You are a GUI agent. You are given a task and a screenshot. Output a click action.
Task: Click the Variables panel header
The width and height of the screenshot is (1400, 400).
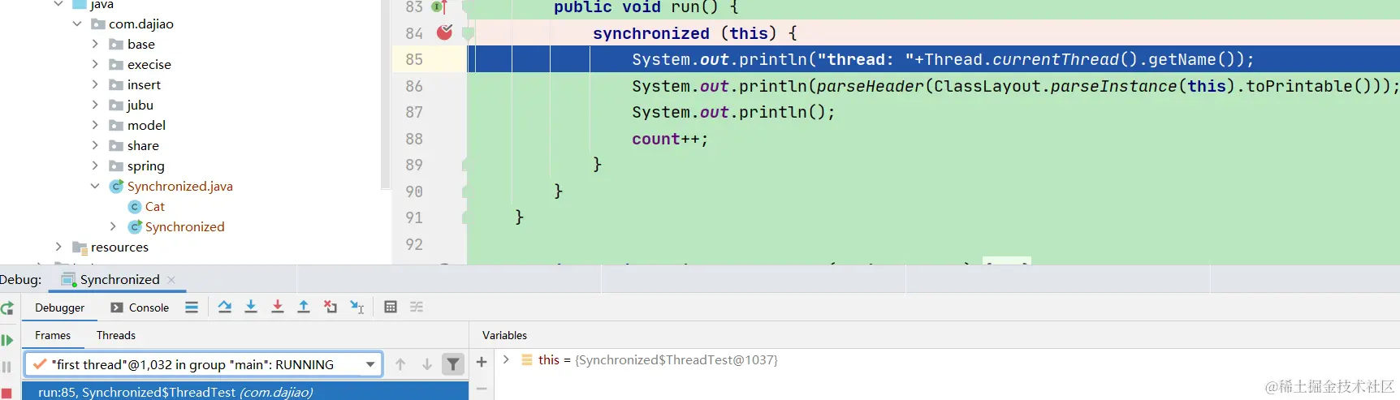[x=504, y=335]
